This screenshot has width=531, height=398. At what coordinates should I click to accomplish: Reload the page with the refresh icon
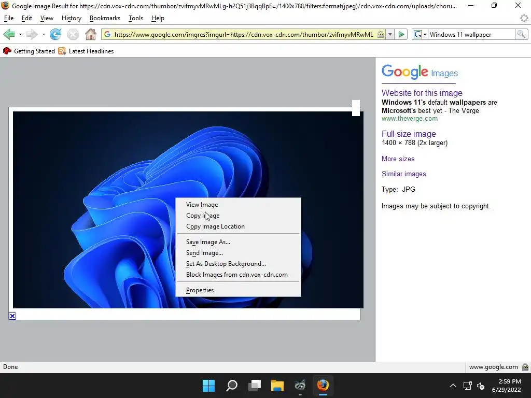coord(55,34)
